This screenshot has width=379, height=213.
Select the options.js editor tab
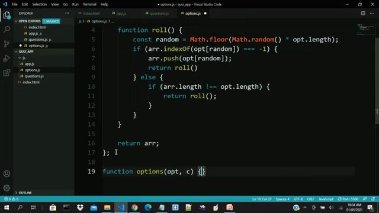(193, 13)
